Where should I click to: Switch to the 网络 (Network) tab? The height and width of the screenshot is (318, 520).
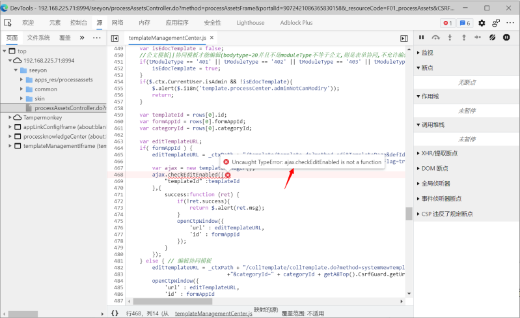117,23
